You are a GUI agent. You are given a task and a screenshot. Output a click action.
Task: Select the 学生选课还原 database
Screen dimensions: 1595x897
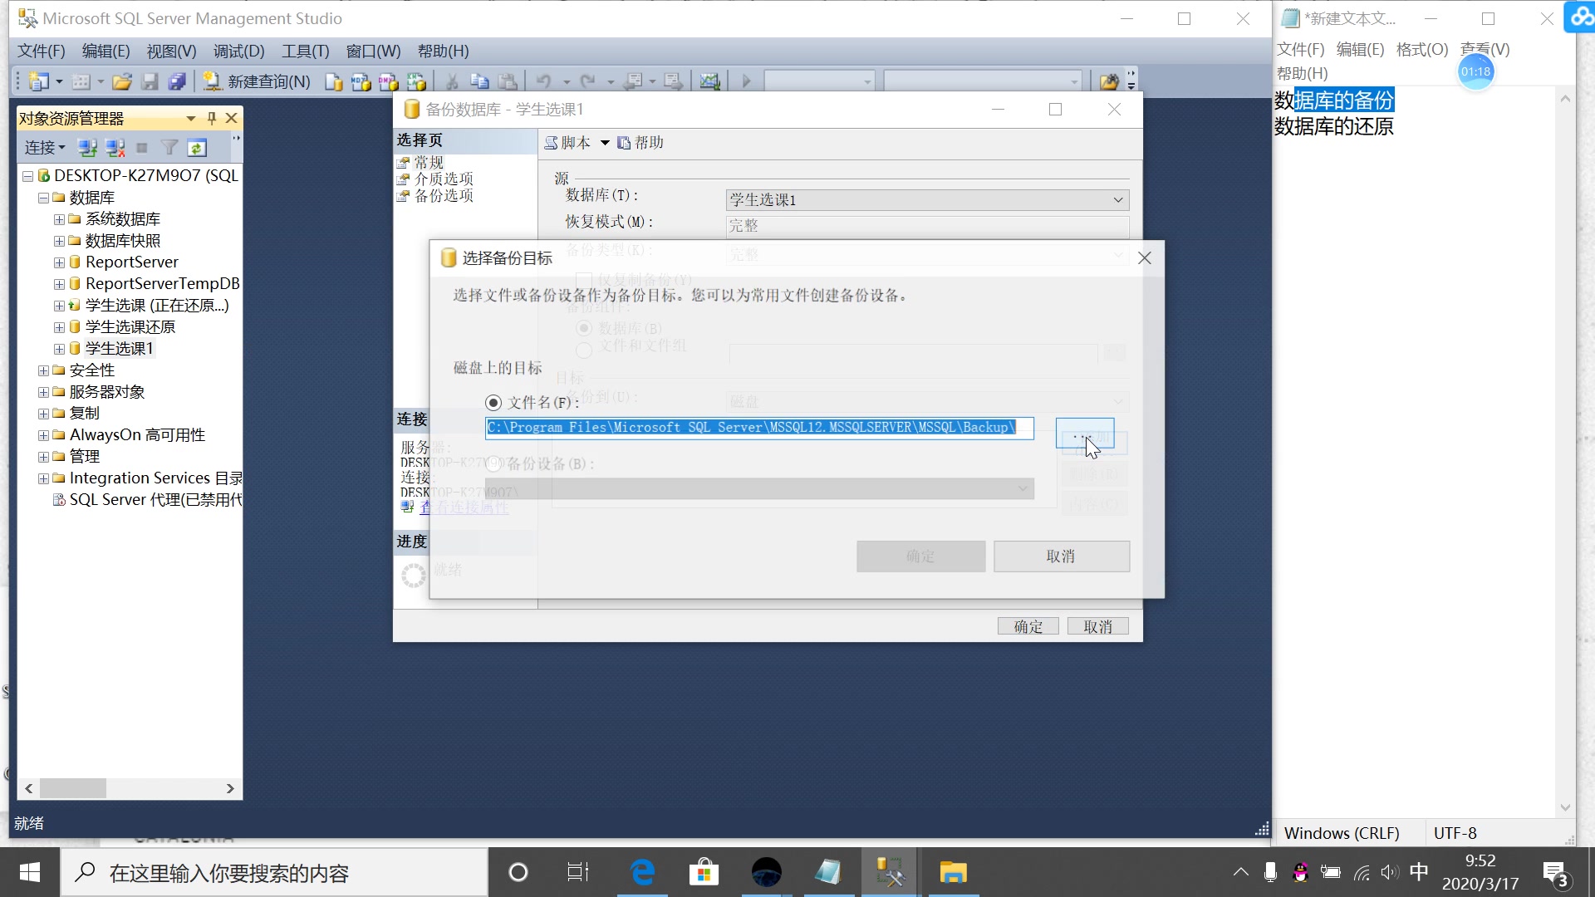130,327
